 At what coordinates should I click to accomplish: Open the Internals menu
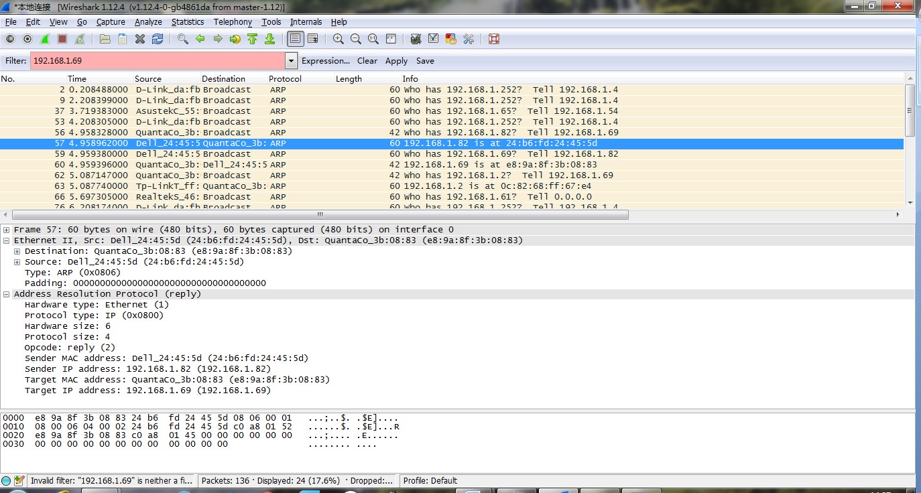click(306, 22)
